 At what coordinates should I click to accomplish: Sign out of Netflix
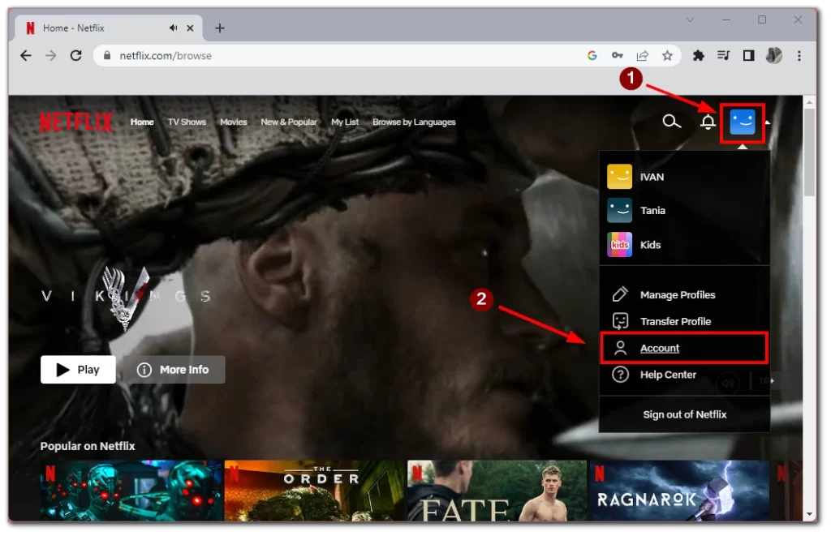[684, 414]
